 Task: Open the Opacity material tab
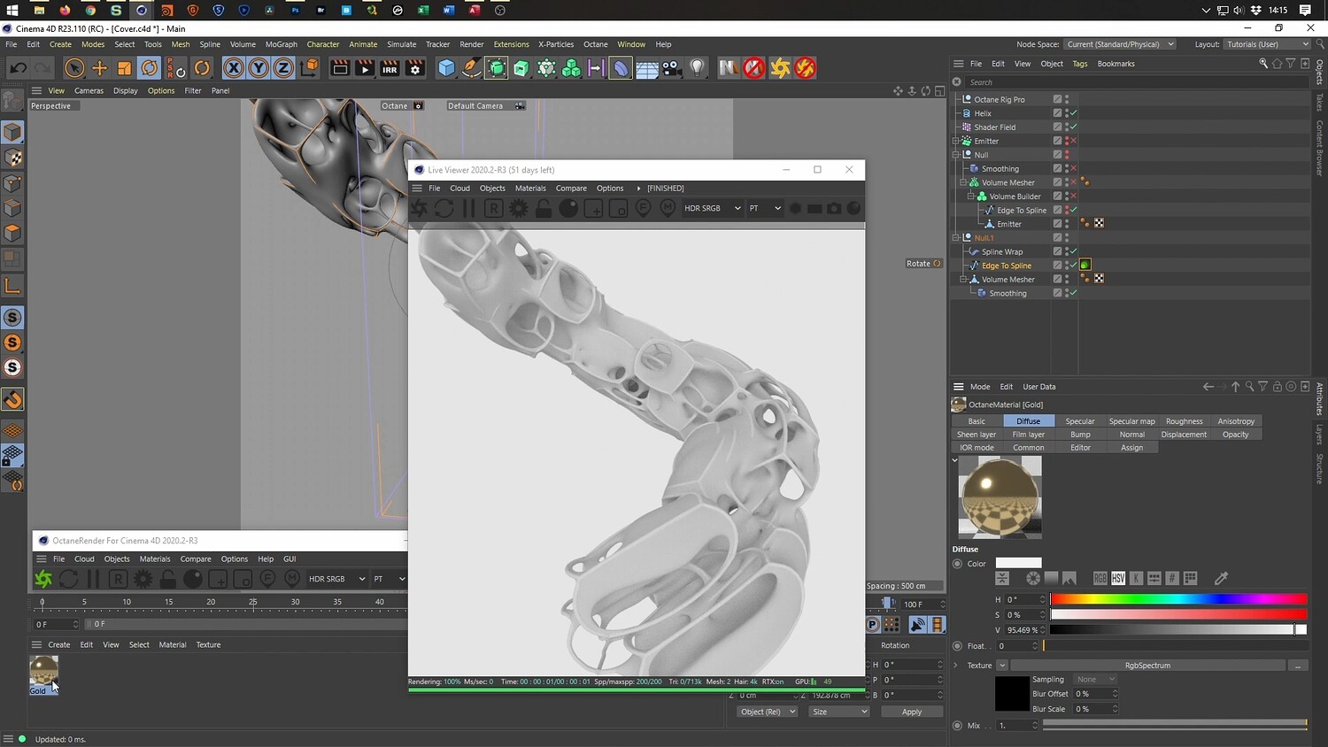pos(1235,435)
